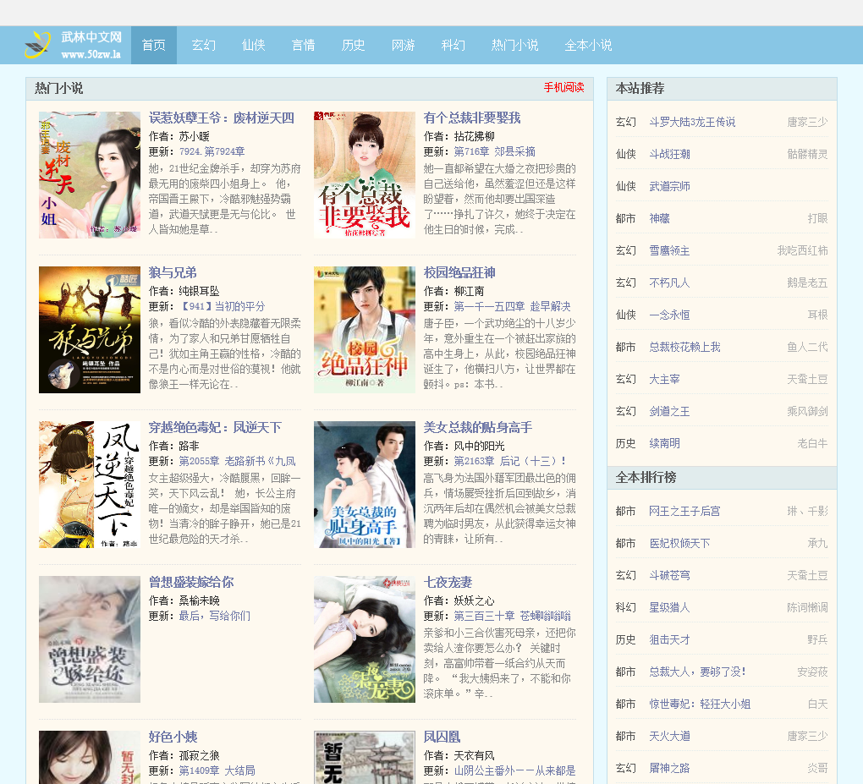
Task: Click author name 陈词懒调 in ranking list
Action: [x=807, y=607]
